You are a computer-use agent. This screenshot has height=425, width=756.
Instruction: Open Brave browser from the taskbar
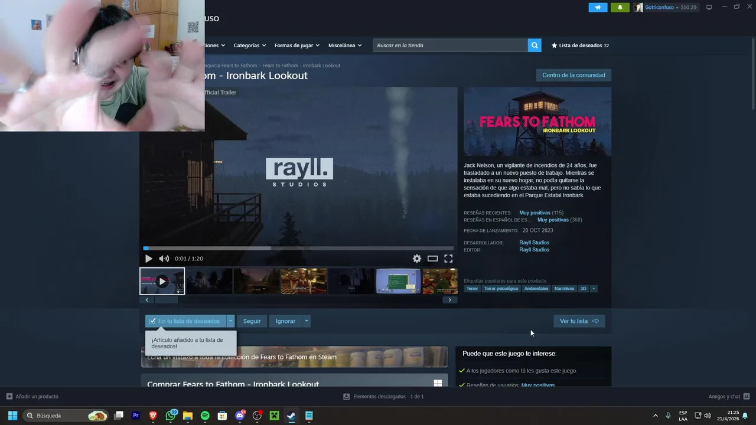153,416
